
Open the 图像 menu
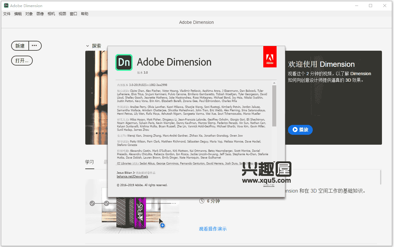[x=40, y=14]
